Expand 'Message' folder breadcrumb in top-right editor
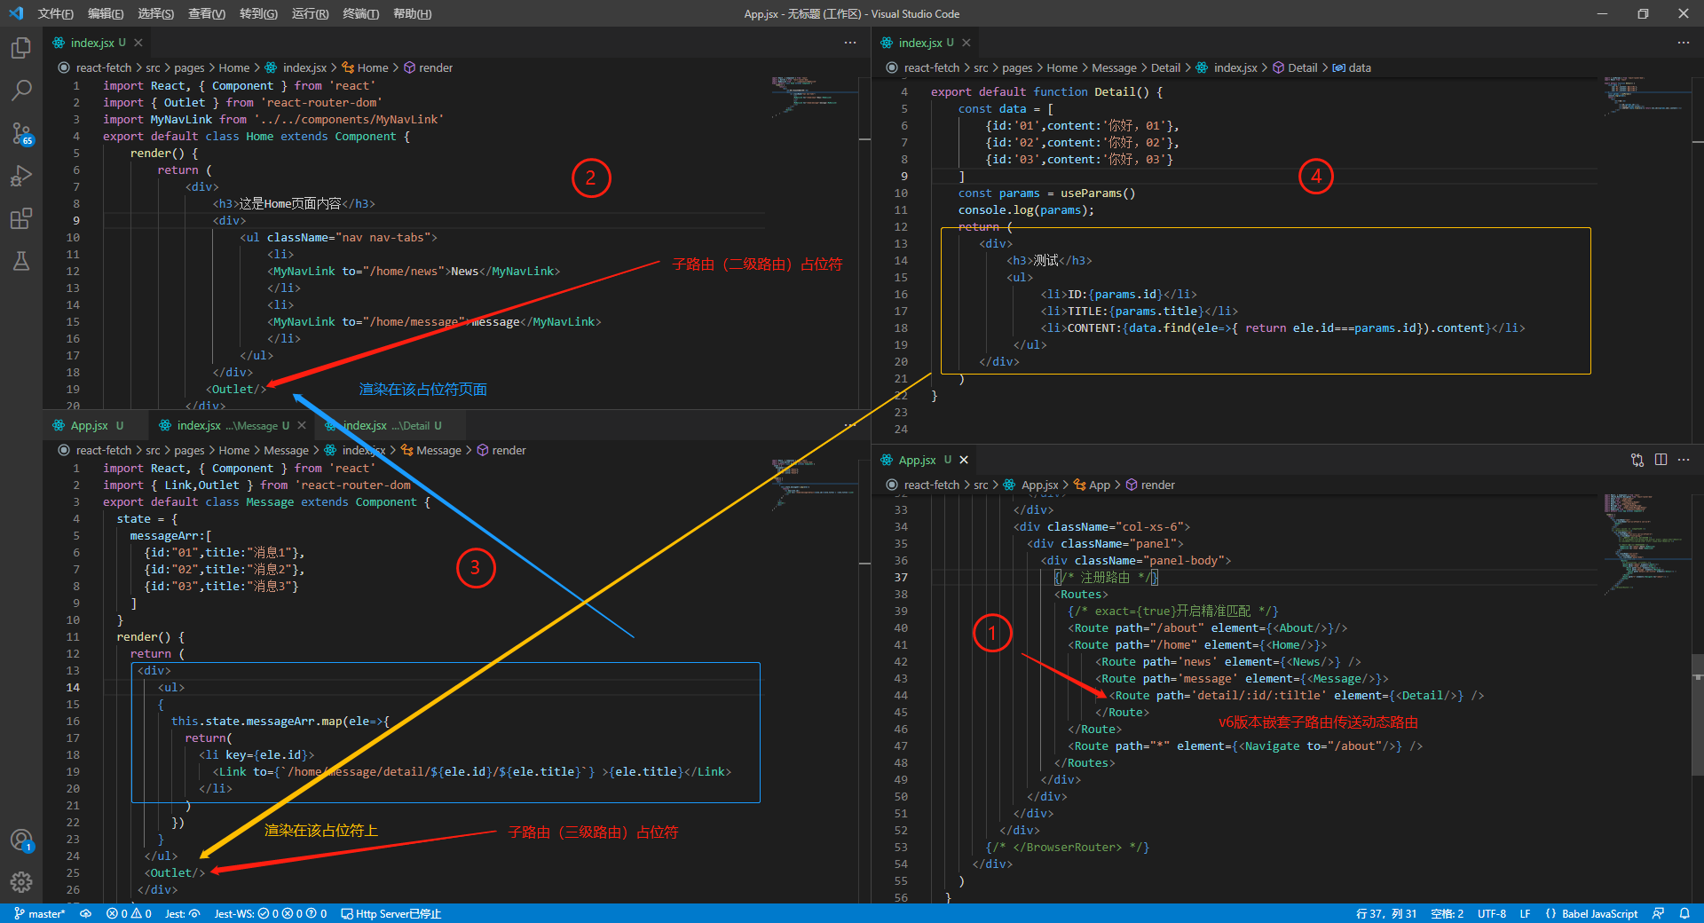Screen dimensions: 1704x923 click(x=1114, y=67)
